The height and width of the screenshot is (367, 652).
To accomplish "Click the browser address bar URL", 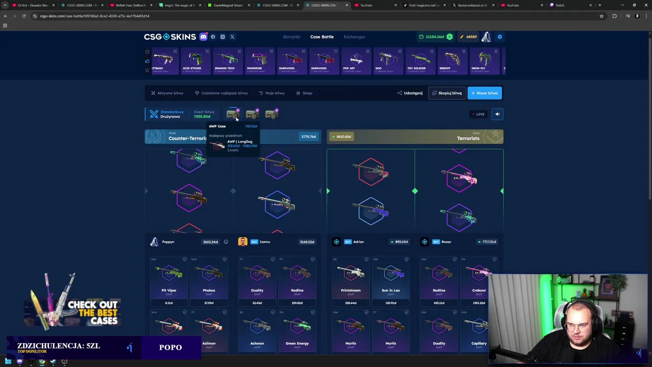I will pyautogui.click(x=94, y=16).
